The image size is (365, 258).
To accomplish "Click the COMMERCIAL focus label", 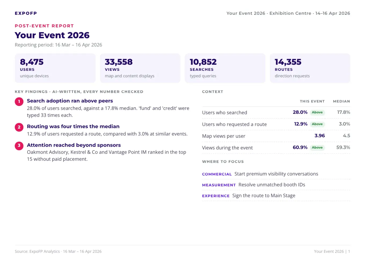I will [x=217, y=174].
